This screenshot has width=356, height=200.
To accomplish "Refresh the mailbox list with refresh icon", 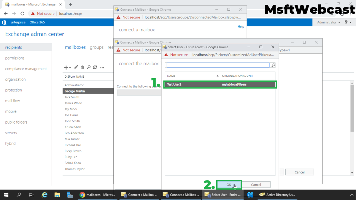I will 95,67.
